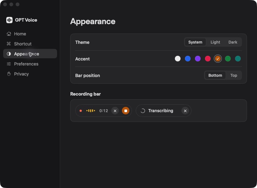The width and height of the screenshot is (257, 188).
Task: Click the 0:12 recording timer
Action: click(x=104, y=111)
